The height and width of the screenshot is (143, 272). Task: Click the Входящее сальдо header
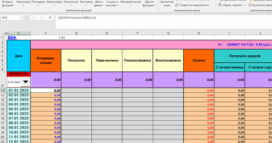[46, 60]
